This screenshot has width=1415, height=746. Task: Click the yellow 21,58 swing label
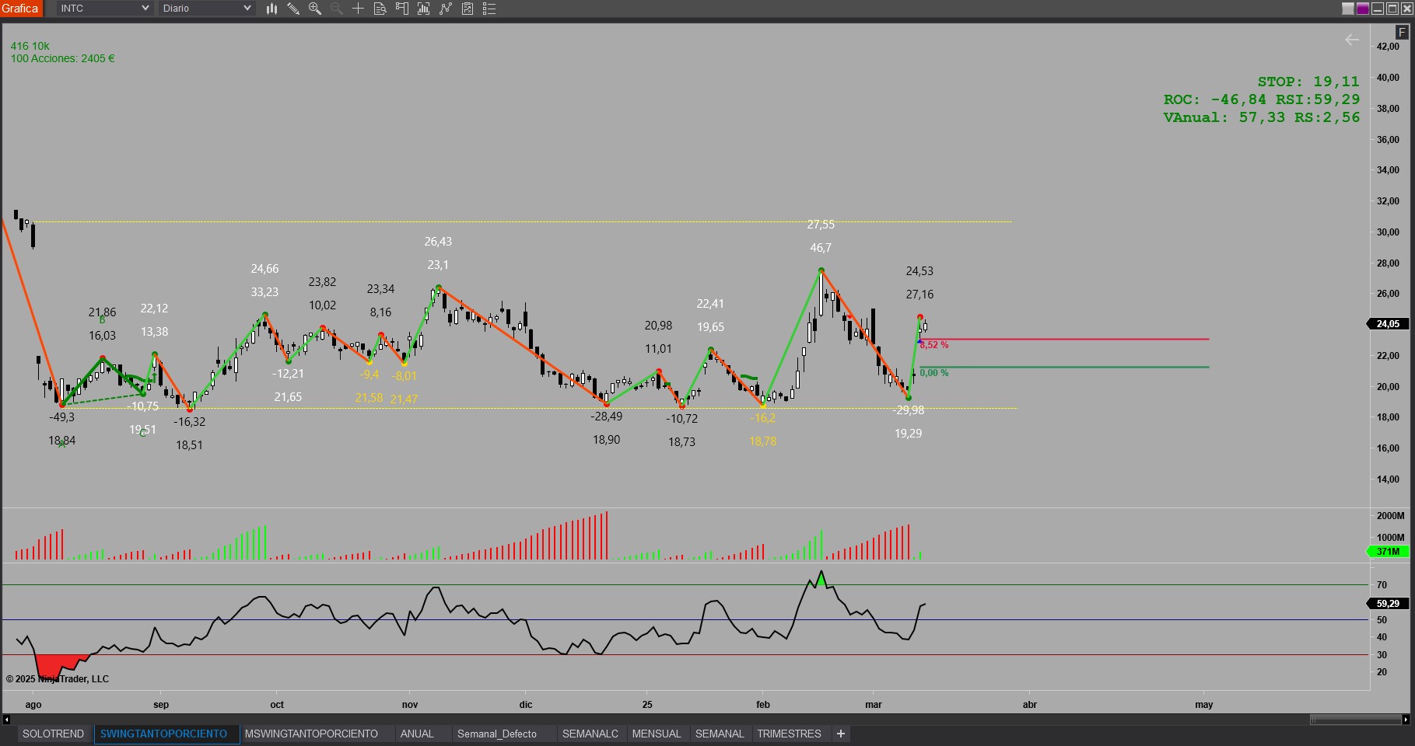point(369,398)
